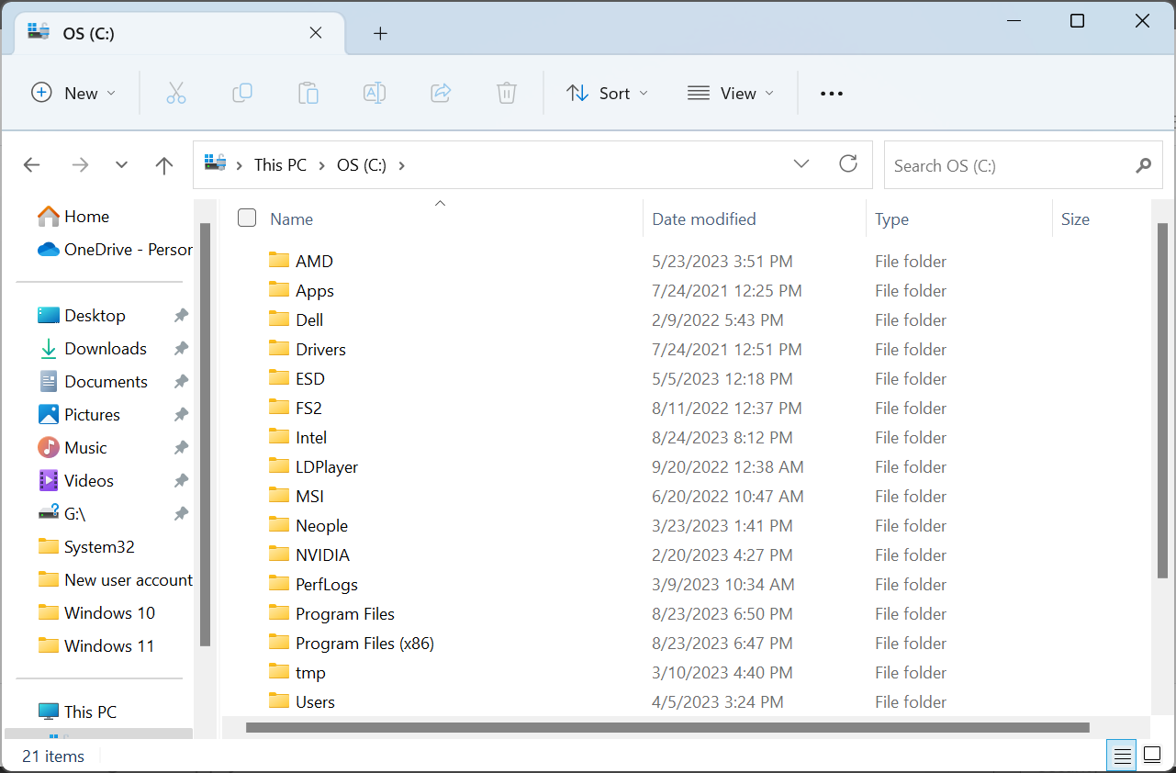This screenshot has height=773, width=1176.
Task: Sort by Date modified column
Action: point(704,218)
